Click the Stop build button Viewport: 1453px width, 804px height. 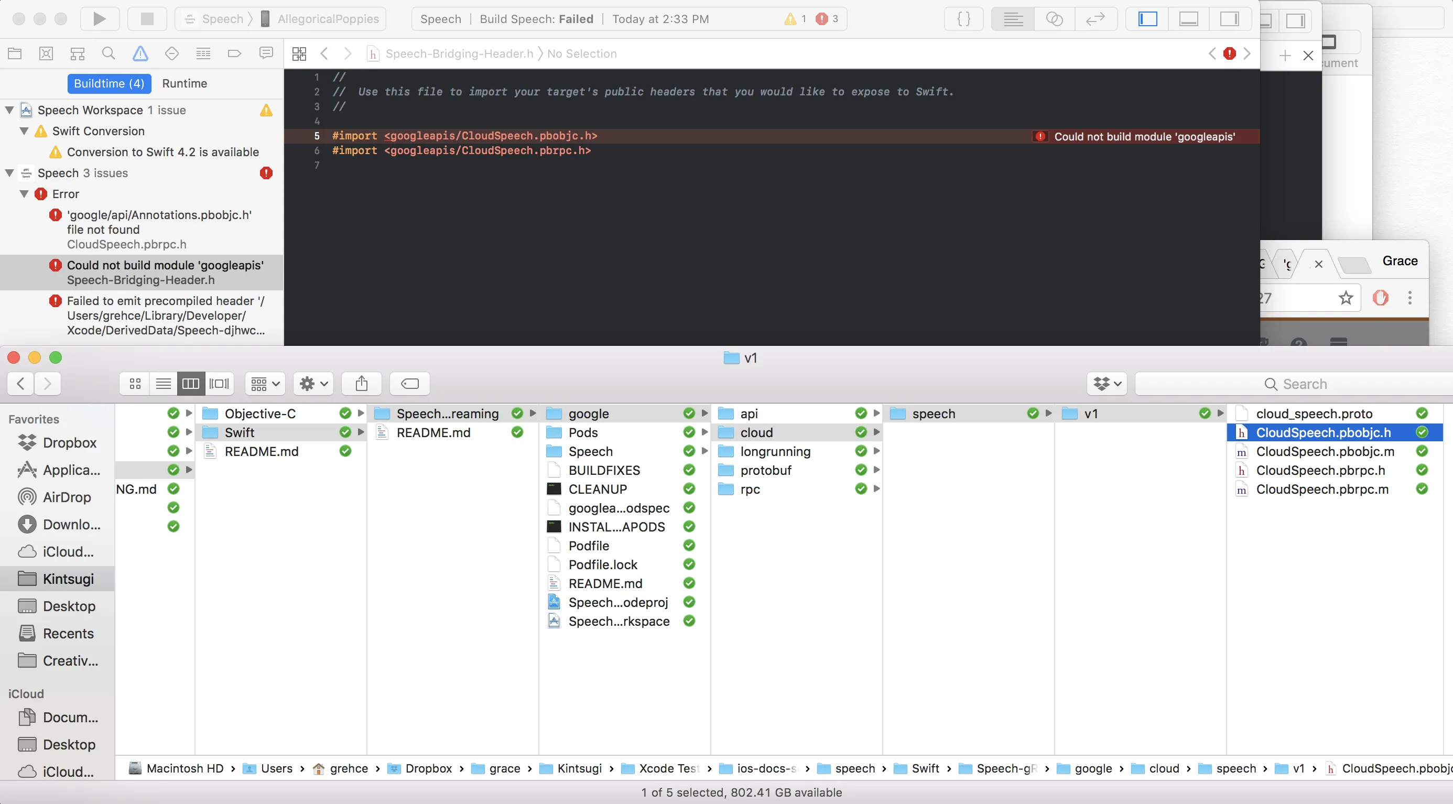pos(147,18)
